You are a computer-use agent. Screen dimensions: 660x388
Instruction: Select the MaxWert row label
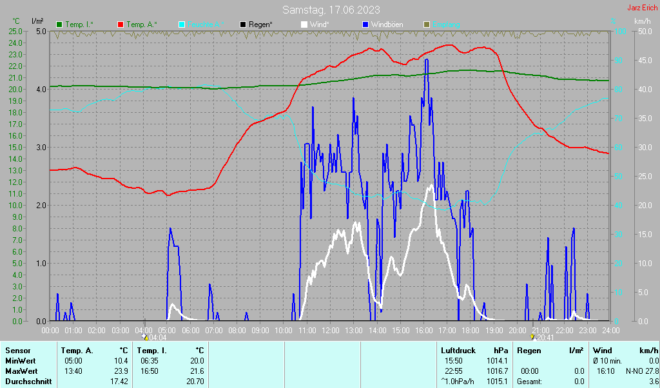tap(21, 371)
